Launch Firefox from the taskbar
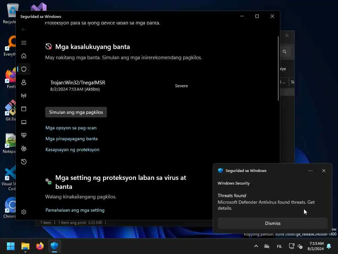The width and height of the screenshot is (338, 254). [x=40, y=246]
